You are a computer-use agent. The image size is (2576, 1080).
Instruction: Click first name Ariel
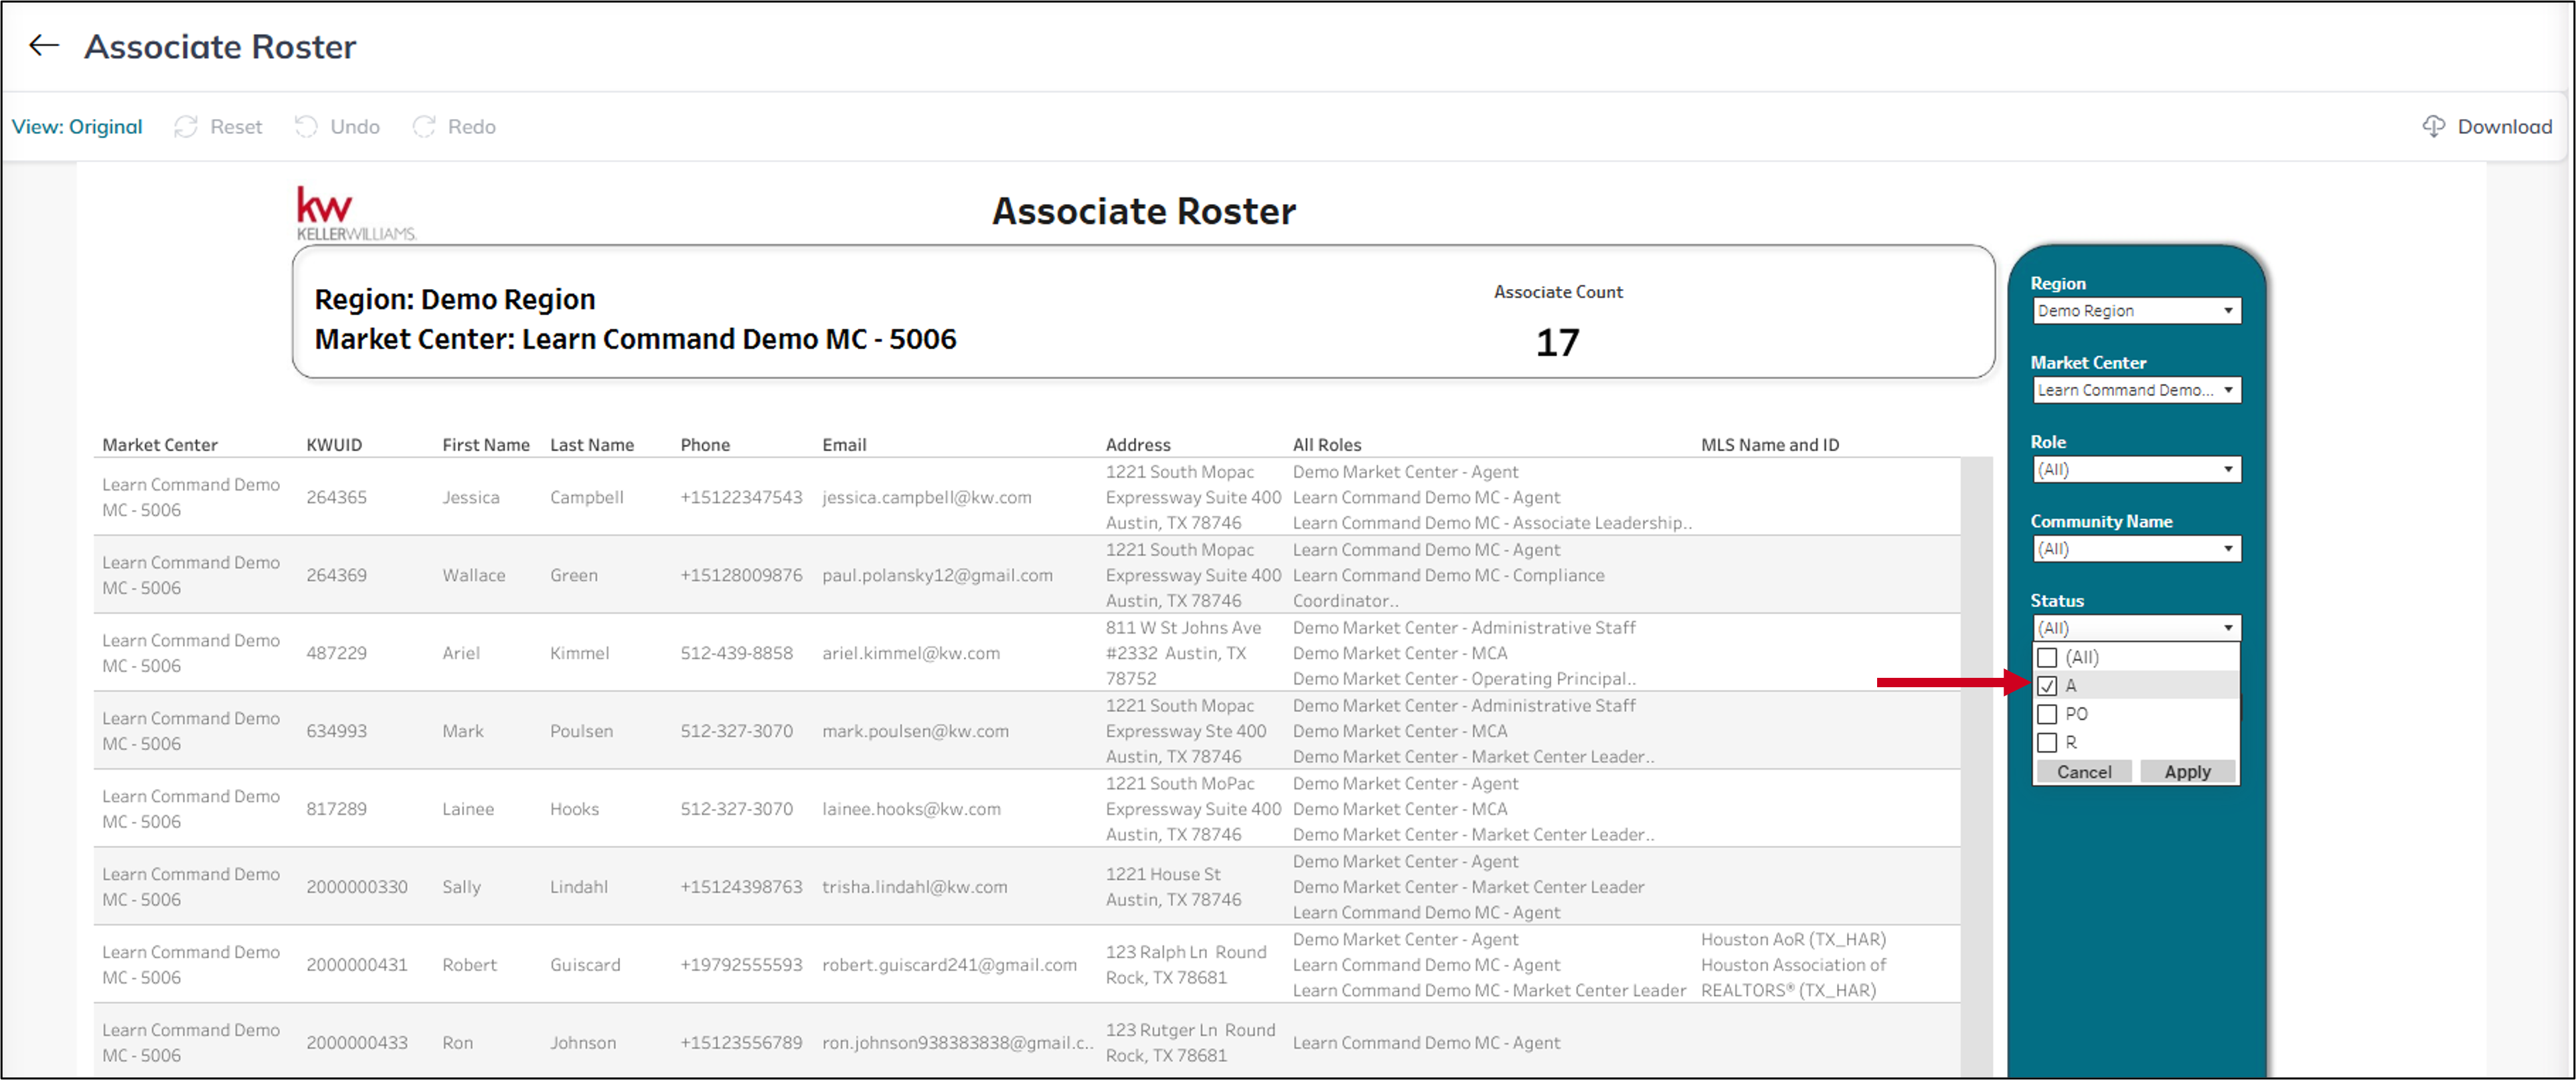click(461, 653)
